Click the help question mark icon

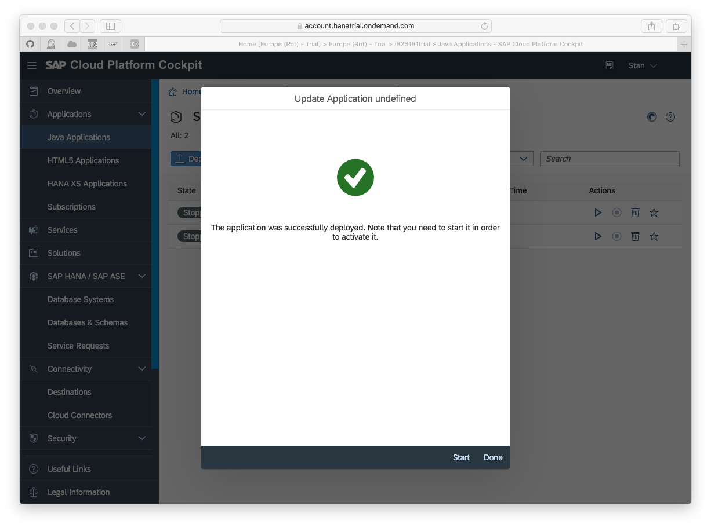click(x=670, y=117)
